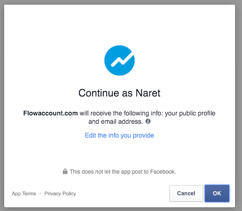Open the App Terms link
This screenshot has width=242, height=211.
tap(24, 193)
